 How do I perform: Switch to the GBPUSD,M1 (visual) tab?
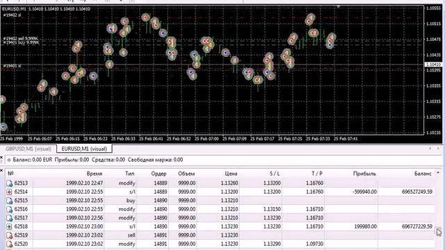click(29, 149)
